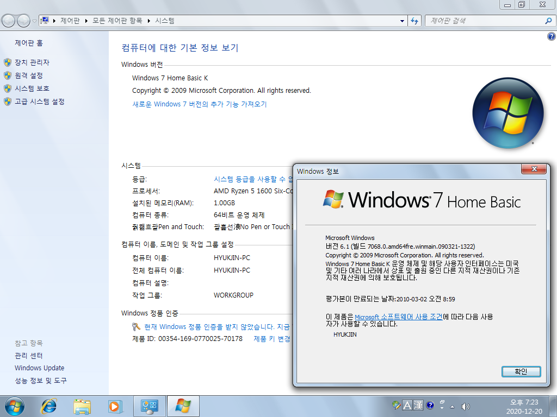The image size is (557, 417).
Task: Click Windows 7 flag logo in dialog
Action: click(x=333, y=199)
